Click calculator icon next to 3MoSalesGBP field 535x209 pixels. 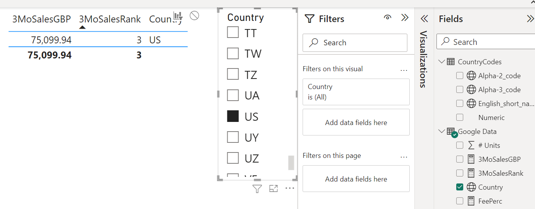471,159
